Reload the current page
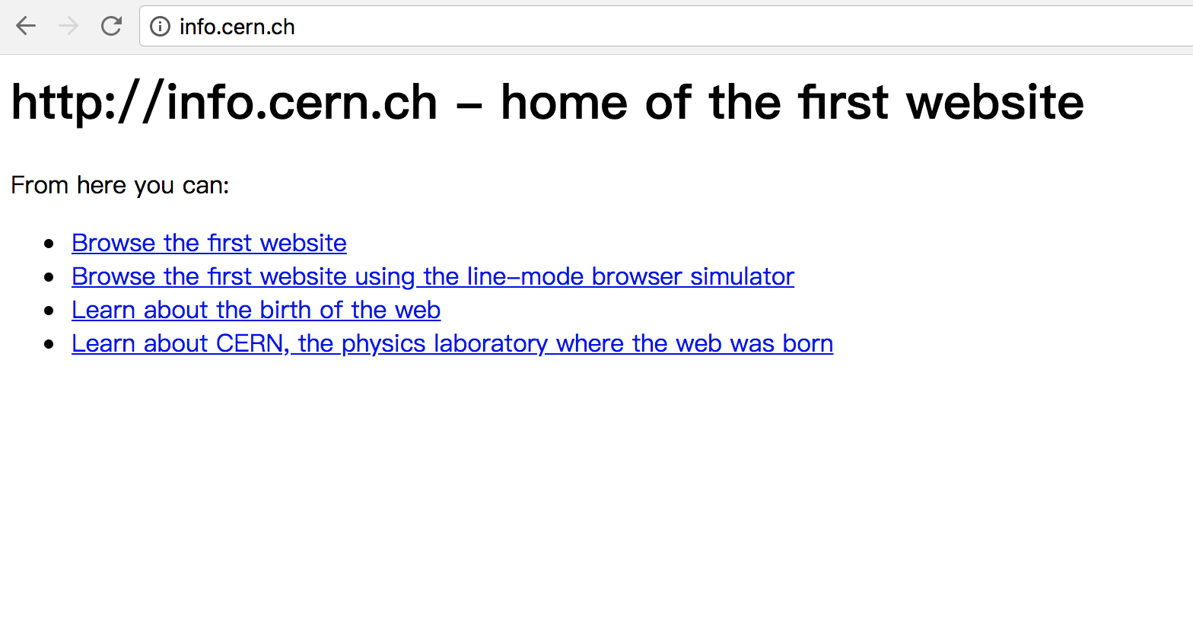Viewport: 1193px width, 644px height. click(111, 27)
